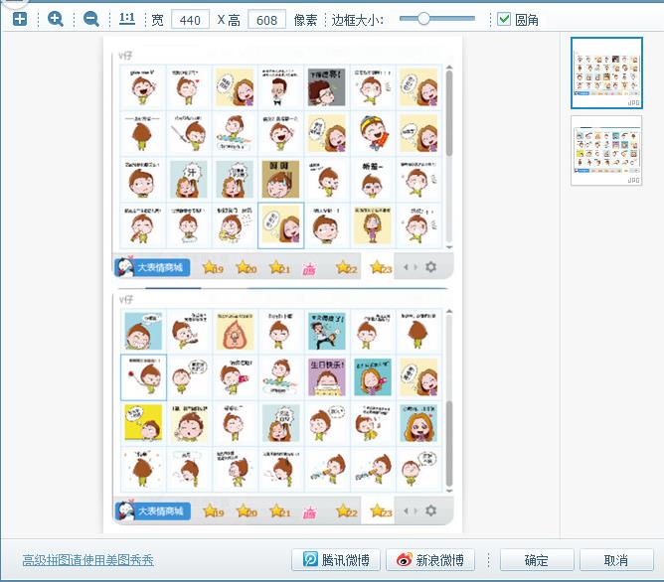664x582 pixels.
Task: Click the 生日快乐 emoticon in the lower panel
Action: pyautogui.click(x=327, y=377)
